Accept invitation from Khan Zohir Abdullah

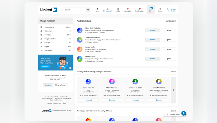tap(153, 30)
